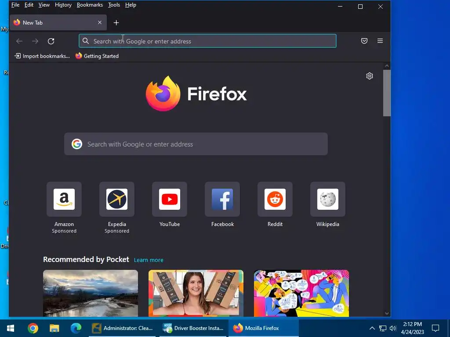Open the volume tray icon
450x337 pixels.
click(x=393, y=328)
